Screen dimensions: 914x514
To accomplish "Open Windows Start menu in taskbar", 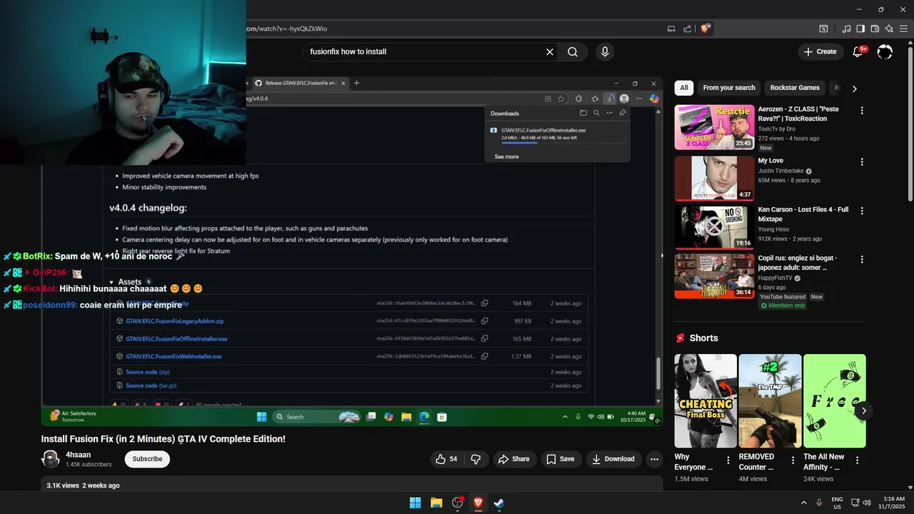I will click(x=415, y=503).
